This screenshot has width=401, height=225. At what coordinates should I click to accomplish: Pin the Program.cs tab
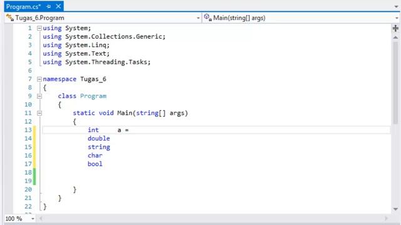pos(49,7)
